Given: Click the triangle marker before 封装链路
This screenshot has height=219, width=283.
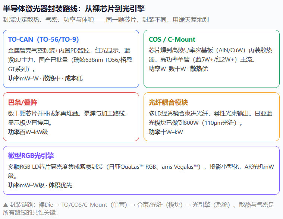Looking at the screenshot, I should 6,205.
